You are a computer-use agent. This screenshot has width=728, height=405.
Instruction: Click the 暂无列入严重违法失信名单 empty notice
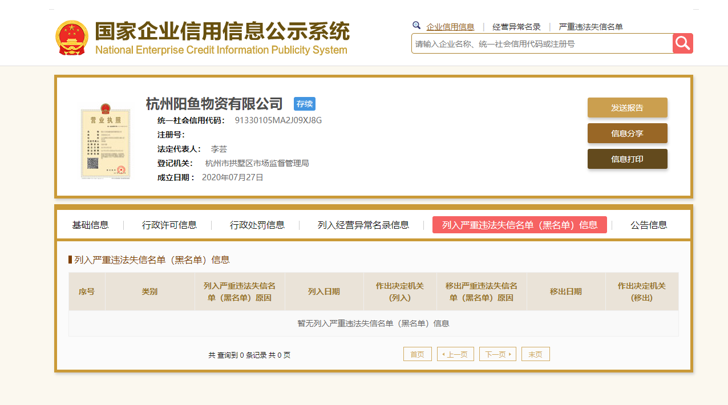[374, 323]
